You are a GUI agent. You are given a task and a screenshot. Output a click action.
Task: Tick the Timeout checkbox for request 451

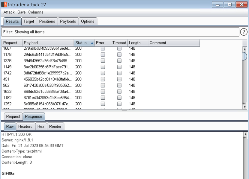click(119, 79)
